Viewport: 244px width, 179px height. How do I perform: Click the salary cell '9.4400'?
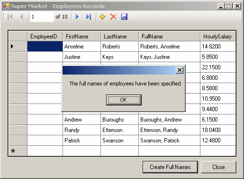point(218,109)
